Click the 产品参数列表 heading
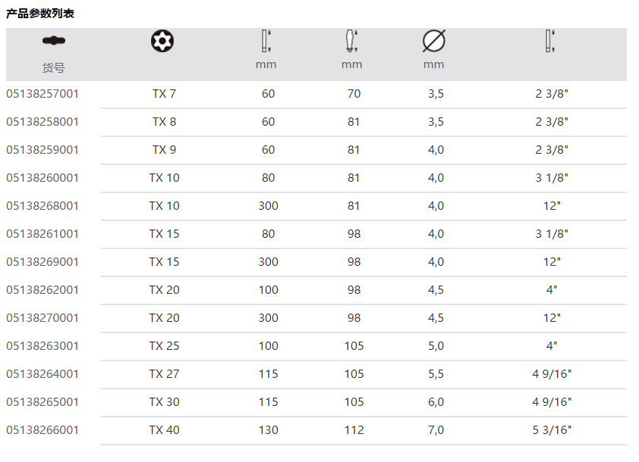639x462 pixels. 40,14
